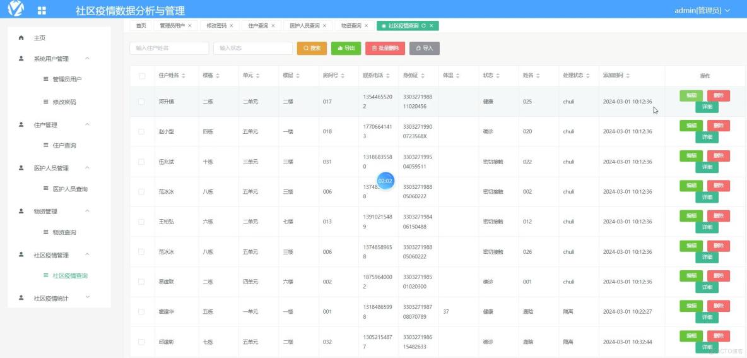Click the person icon beside 住户管理
This screenshot has height=358, width=747.
pyautogui.click(x=21, y=124)
